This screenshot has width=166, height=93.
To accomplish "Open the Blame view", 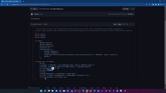I will [x=120, y=24].
